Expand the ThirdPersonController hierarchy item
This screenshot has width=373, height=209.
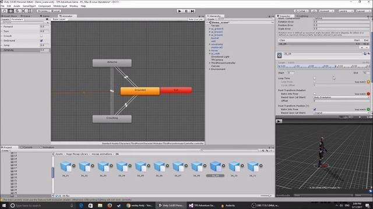point(210,63)
